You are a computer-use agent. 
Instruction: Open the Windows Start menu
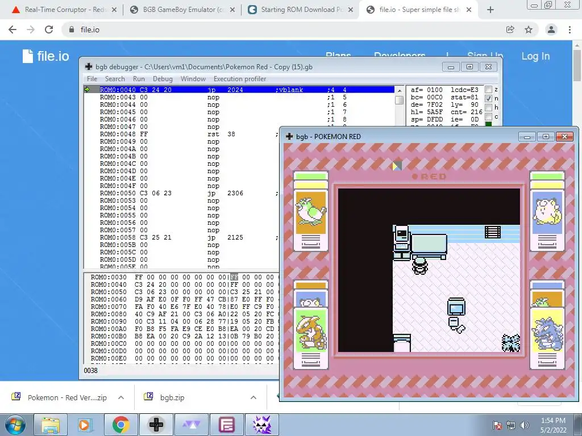pos(15,425)
